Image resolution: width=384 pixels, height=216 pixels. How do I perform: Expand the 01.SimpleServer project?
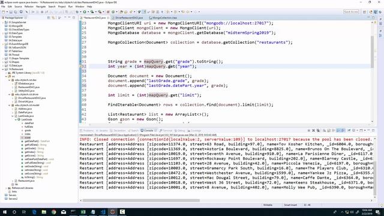pyautogui.click(x=3, y=22)
